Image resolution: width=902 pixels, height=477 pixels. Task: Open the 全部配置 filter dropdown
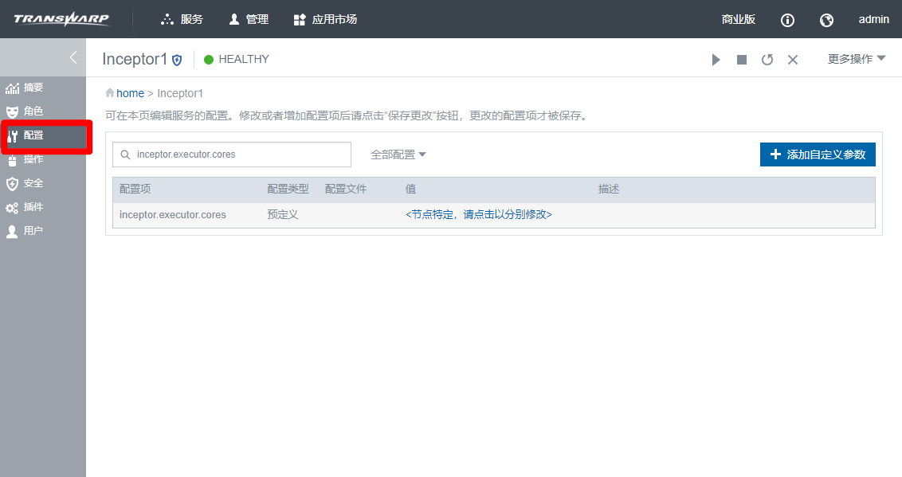[x=398, y=154]
